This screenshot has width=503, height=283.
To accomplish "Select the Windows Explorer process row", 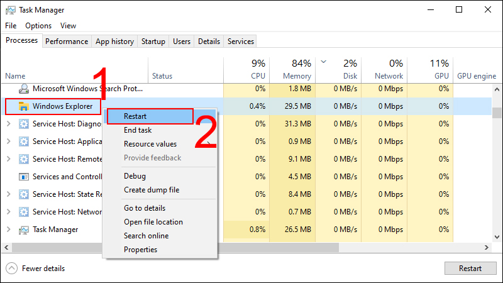I will click(246, 106).
